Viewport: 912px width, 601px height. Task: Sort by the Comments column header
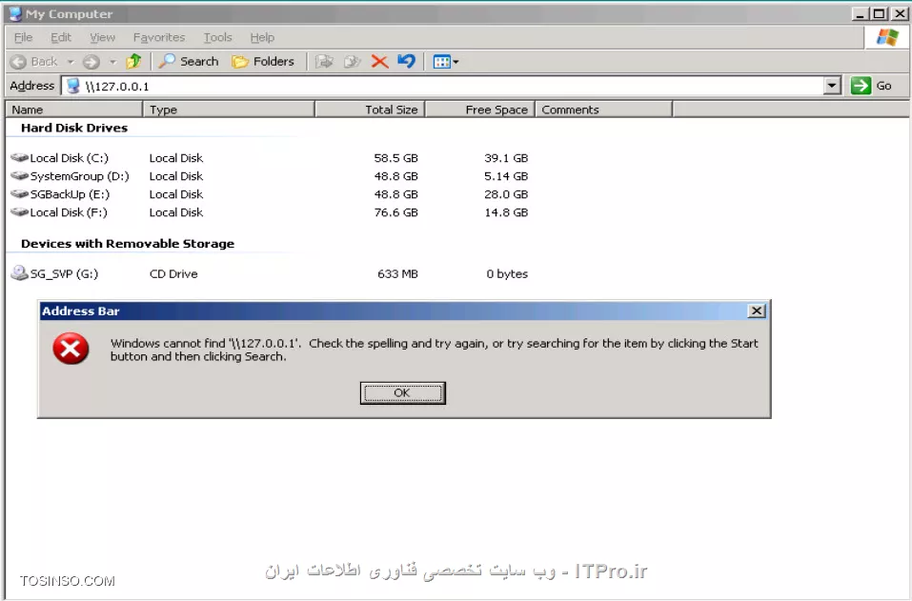tap(604, 110)
